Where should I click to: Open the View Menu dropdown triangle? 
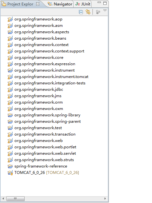pyautogui.click(x=105, y=11)
